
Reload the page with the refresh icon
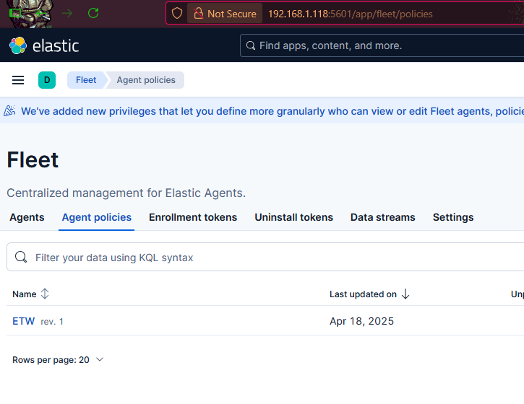pyautogui.click(x=93, y=13)
